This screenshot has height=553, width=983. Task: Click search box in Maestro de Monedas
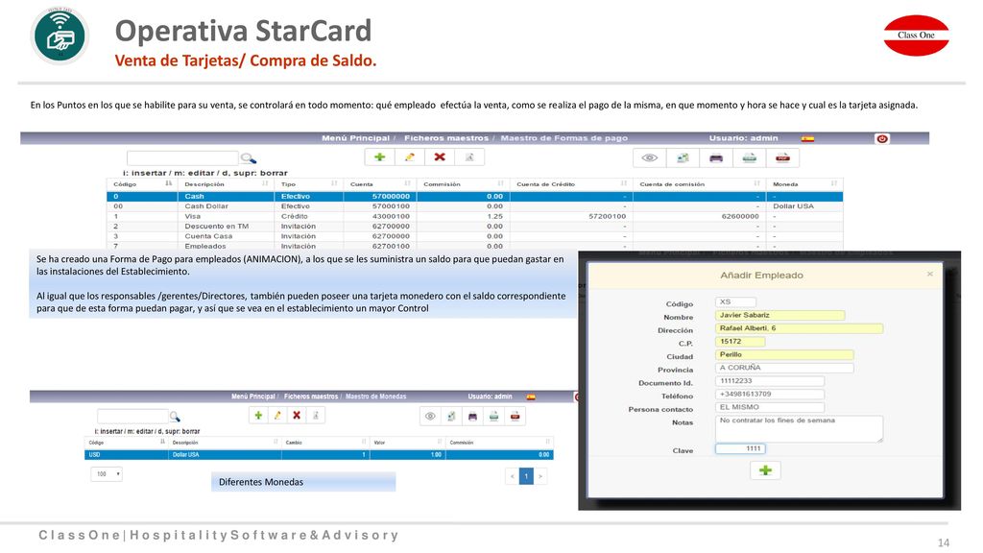point(132,417)
